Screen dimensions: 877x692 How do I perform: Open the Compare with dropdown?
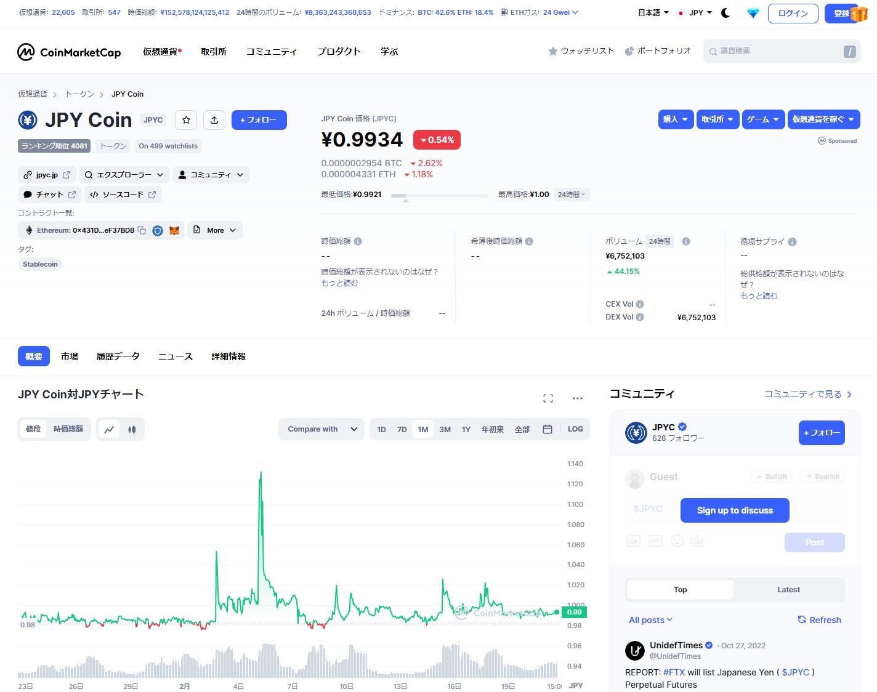[x=321, y=429]
